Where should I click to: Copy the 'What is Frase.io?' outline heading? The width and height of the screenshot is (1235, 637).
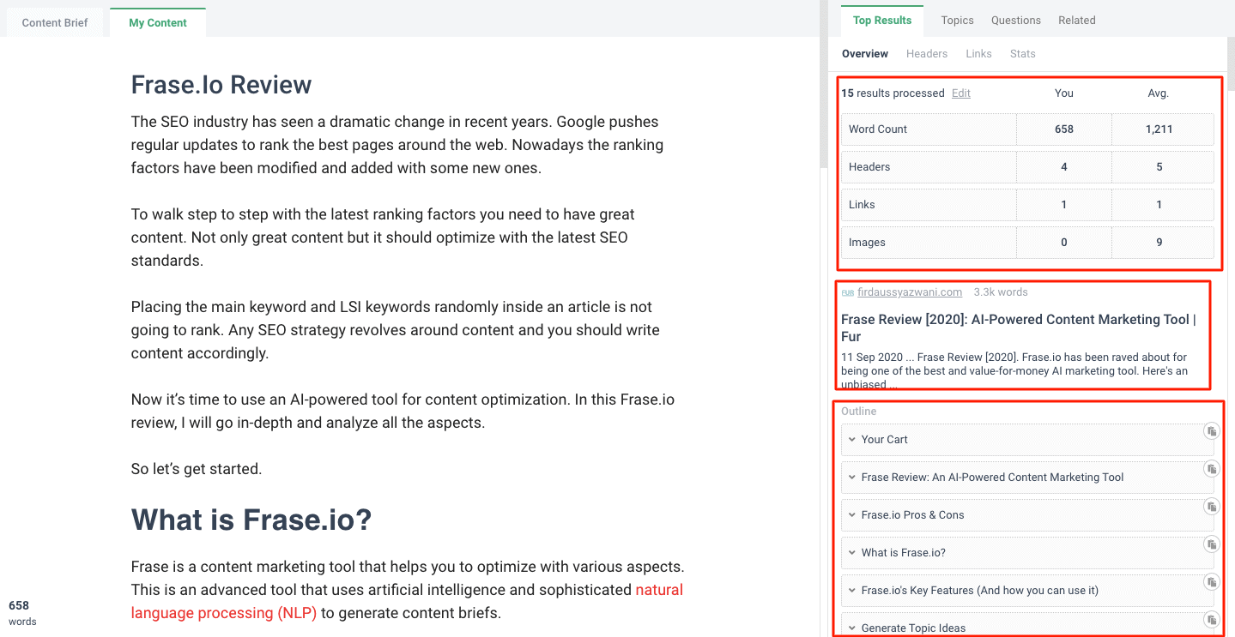(x=1211, y=544)
